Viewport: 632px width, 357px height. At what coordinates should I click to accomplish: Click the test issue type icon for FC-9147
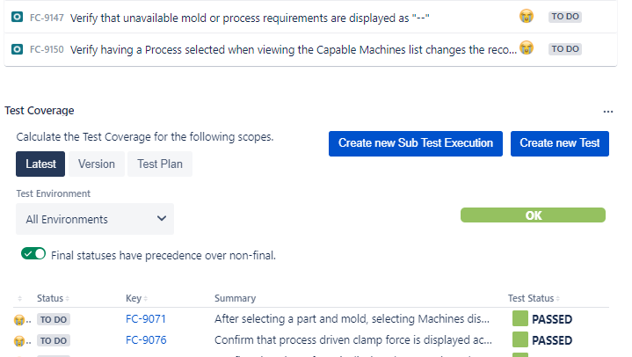pos(17,17)
